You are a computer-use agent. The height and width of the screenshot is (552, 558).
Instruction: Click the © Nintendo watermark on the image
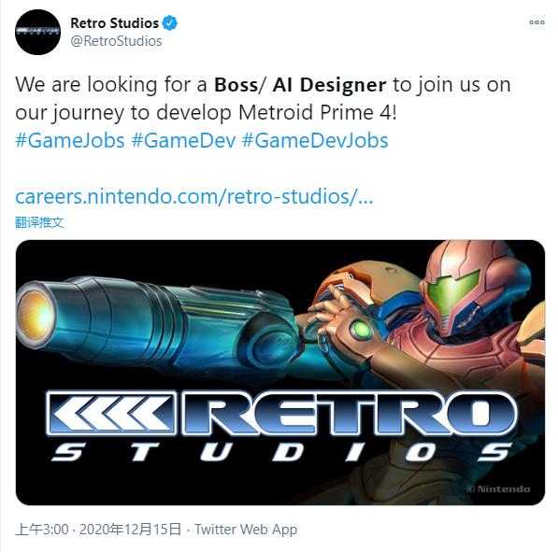coord(498,488)
